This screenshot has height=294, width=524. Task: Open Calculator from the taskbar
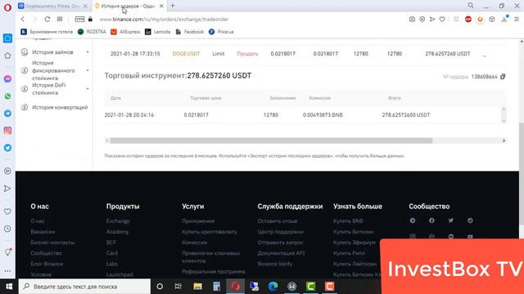click(216, 287)
